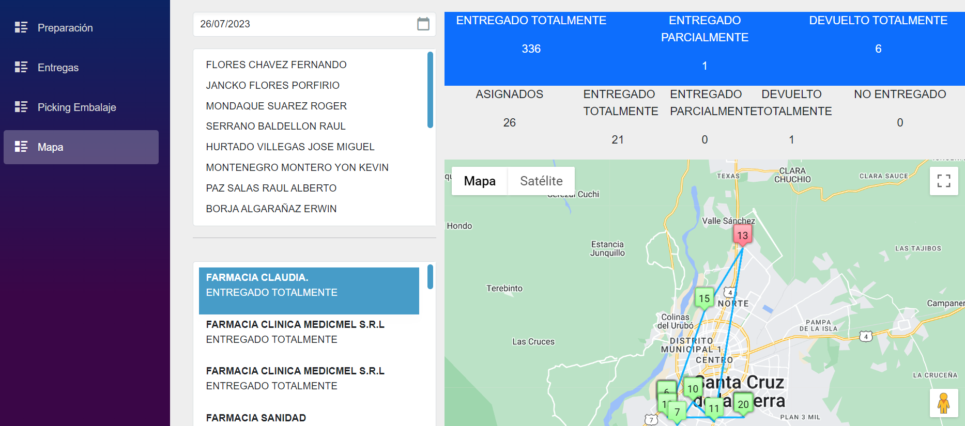Select driver PAZ SALAS RAUL ALBERTO
The width and height of the screenshot is (965, 426).
pos(271,188)
